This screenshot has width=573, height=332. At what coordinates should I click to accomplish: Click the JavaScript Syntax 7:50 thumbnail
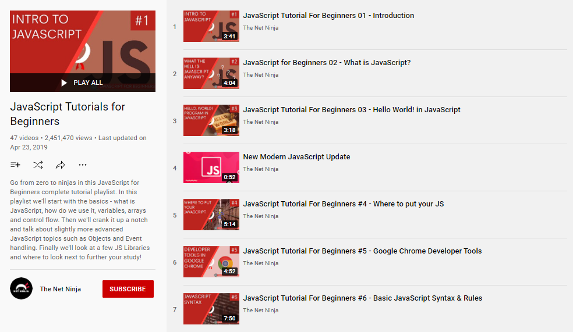point(211,309)
